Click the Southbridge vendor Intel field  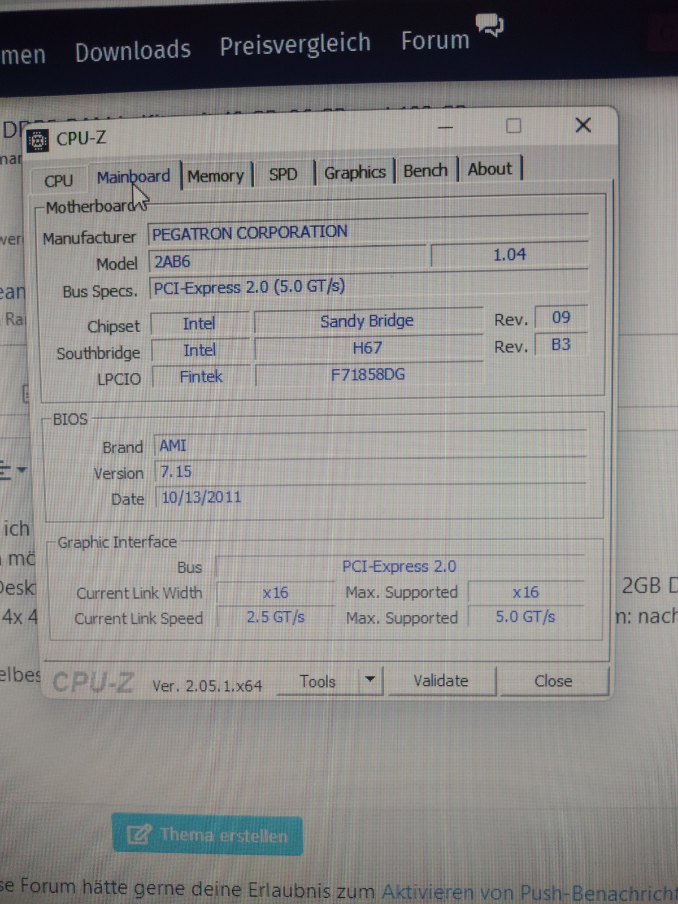coord(200,350)
